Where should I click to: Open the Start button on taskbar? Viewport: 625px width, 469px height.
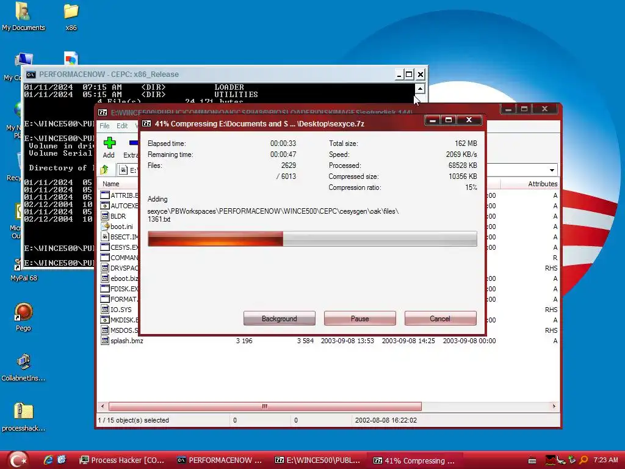tap(18, 460)
